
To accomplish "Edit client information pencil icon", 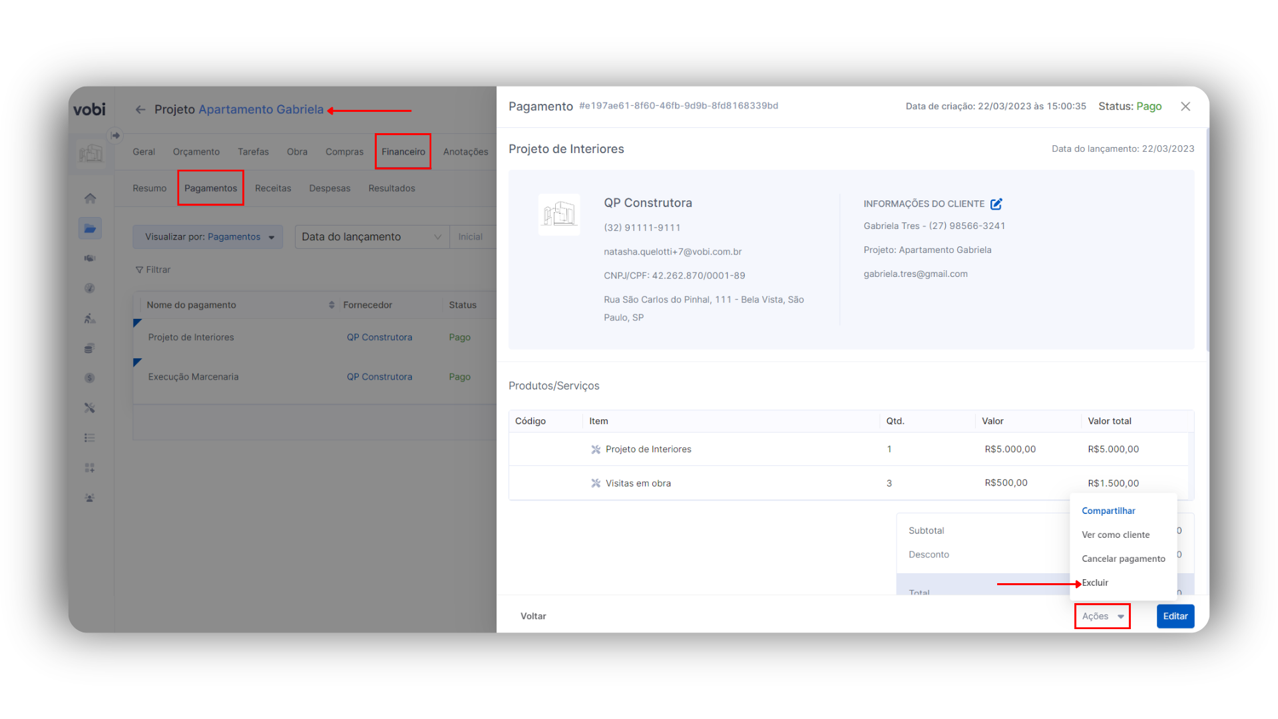I will tap(996, 204).
